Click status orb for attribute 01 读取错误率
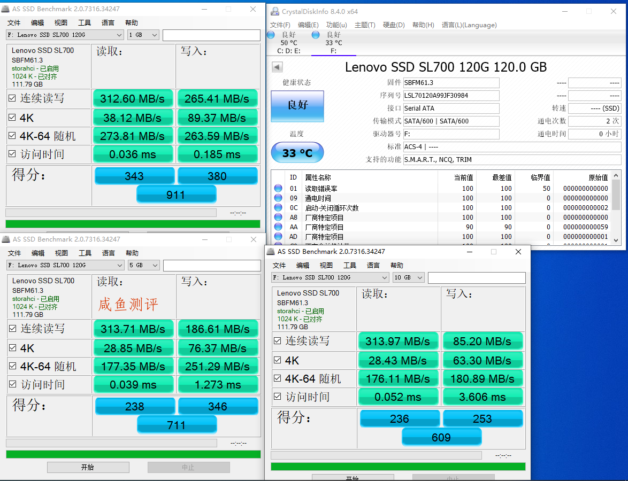628x481 pixels. click(x=278, y=188)
